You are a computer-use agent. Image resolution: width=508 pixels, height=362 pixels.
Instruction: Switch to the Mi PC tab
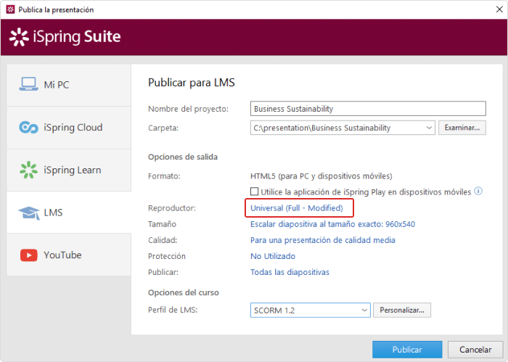coord(69,85)
